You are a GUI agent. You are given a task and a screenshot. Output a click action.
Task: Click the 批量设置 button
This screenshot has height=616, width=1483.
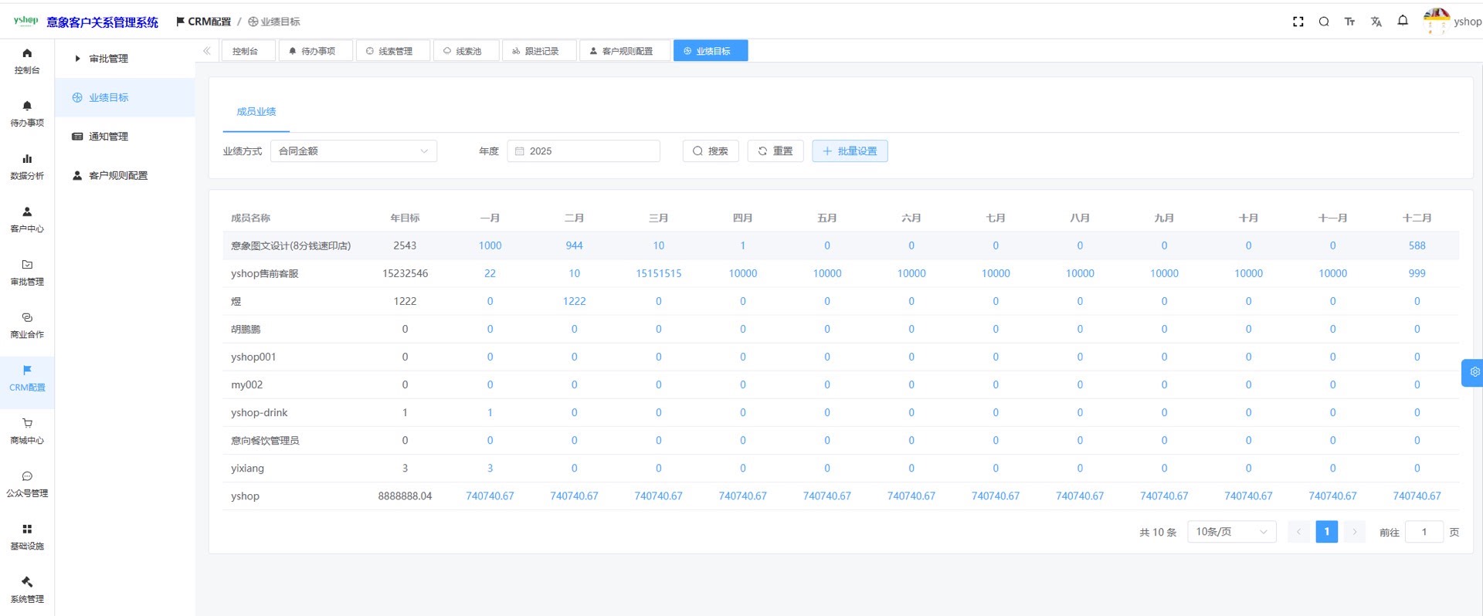coord(849,151)
